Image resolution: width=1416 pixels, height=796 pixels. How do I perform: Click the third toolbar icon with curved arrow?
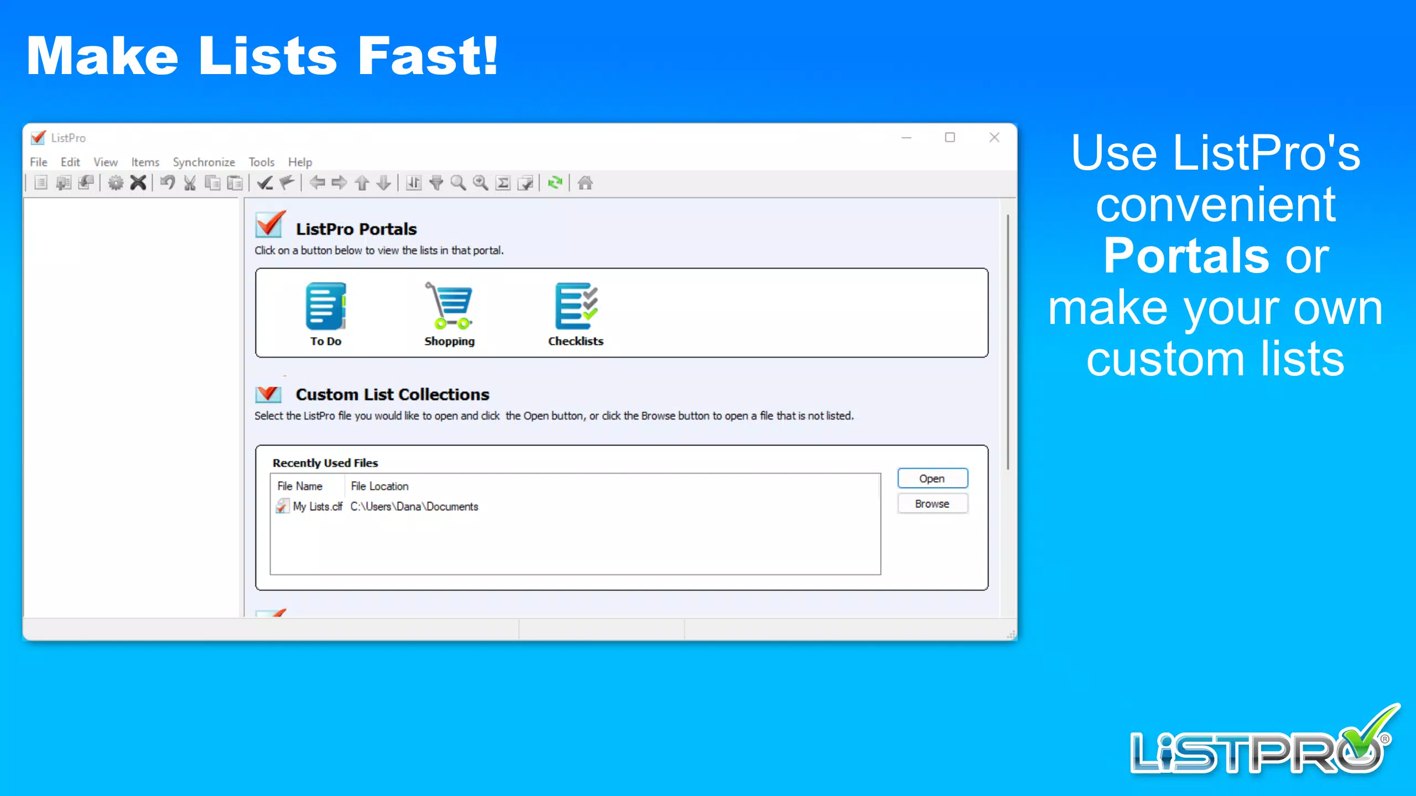coord(86,182)
